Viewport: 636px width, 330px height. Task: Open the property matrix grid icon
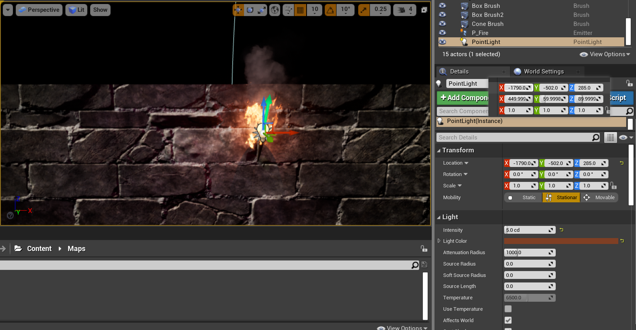point(610,137)
